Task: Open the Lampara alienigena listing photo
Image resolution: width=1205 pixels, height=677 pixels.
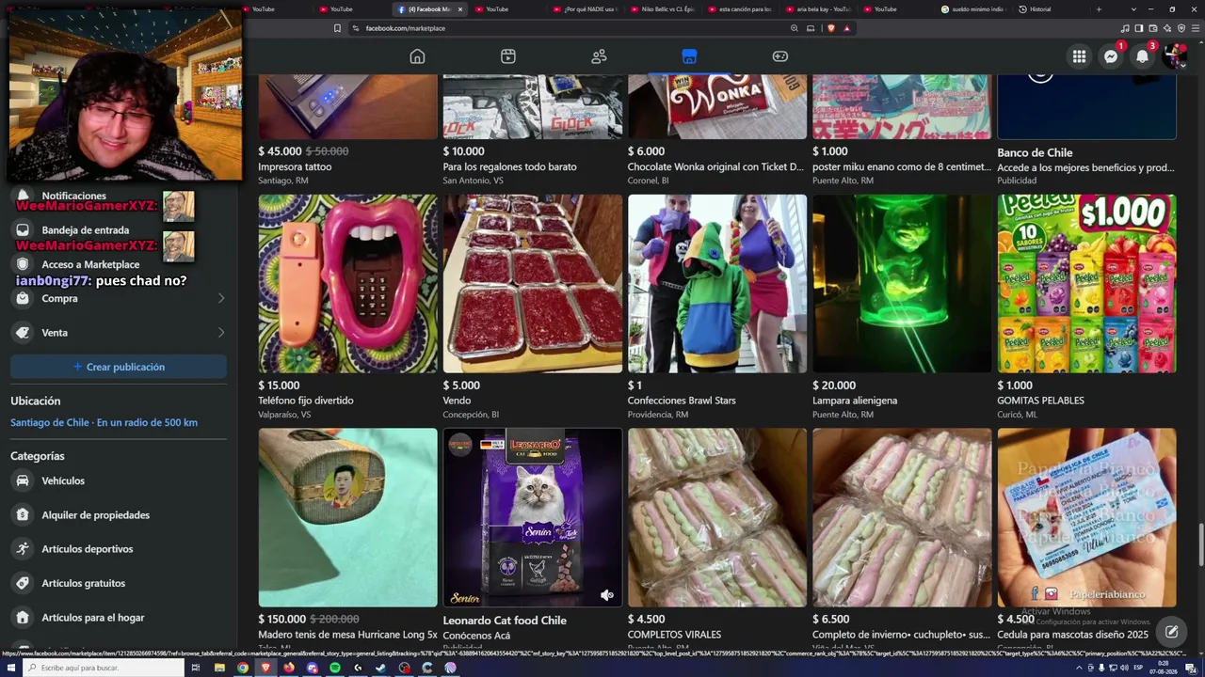Action: click(902, 284)
